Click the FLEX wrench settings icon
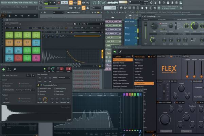204x136 pixels. click(121, 52)
